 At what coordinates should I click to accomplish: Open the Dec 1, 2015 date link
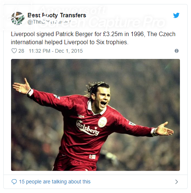tap(69, 51)
